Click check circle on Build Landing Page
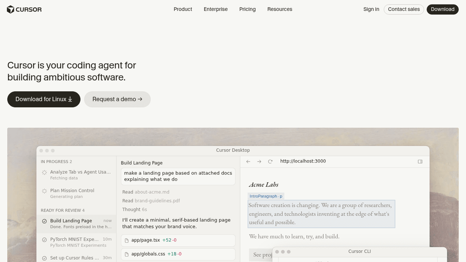 point(44,221)
